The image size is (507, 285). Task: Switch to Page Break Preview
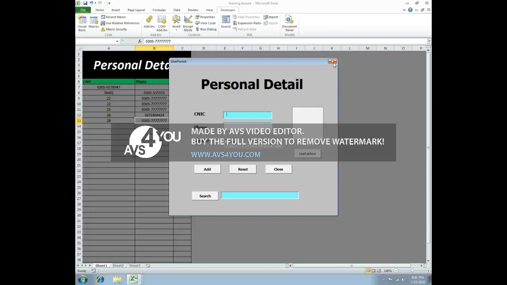(379, 271)
